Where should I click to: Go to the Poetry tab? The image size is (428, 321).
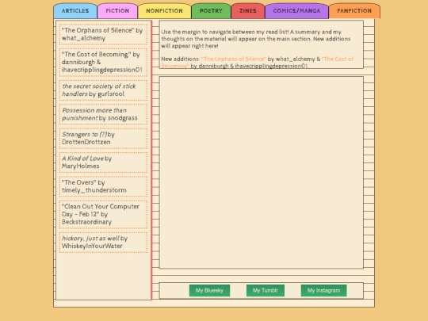pos(211,11)
